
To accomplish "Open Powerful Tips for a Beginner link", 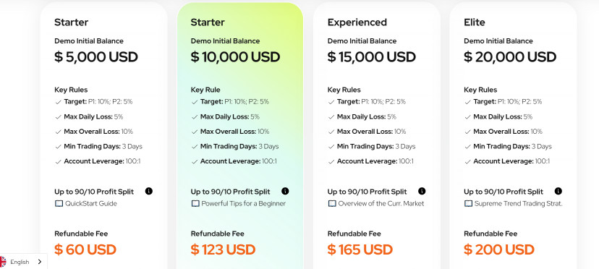I will (x=243, y=204).
